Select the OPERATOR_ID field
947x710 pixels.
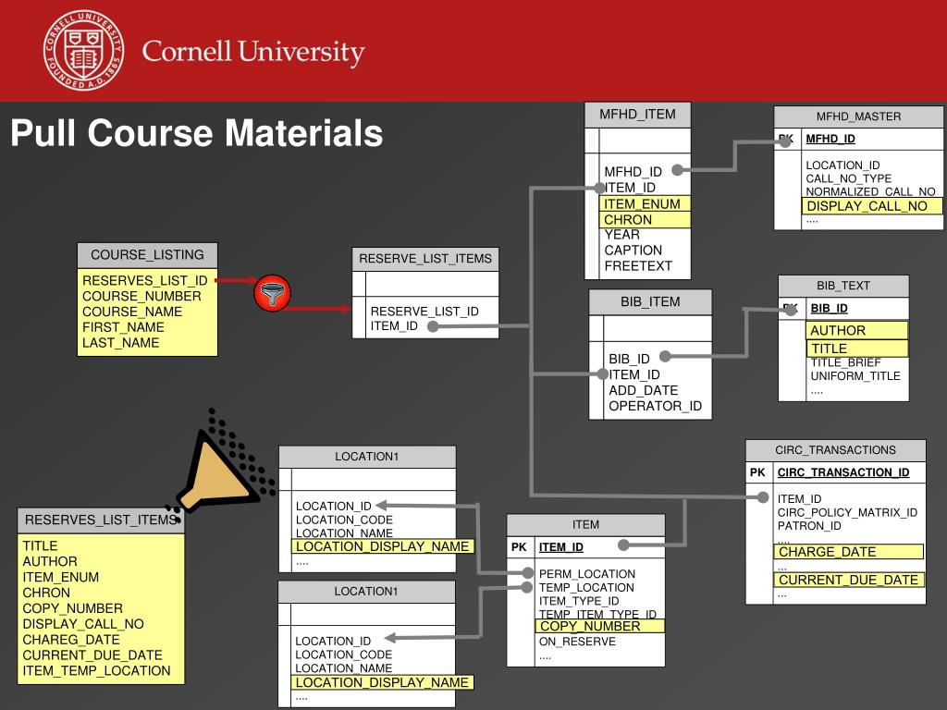(656, 407)
